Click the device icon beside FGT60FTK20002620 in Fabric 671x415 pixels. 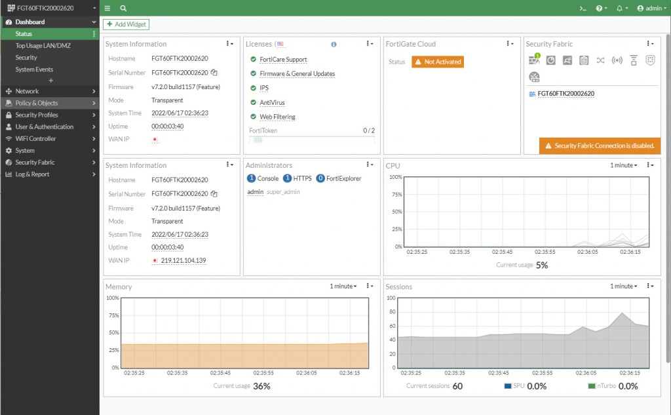click(x=532, y=94)
